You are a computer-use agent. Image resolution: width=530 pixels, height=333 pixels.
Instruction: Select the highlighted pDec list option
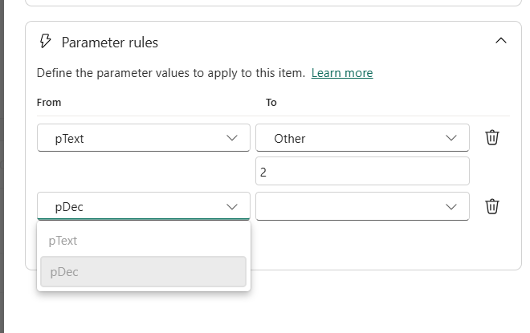[143, 272]
